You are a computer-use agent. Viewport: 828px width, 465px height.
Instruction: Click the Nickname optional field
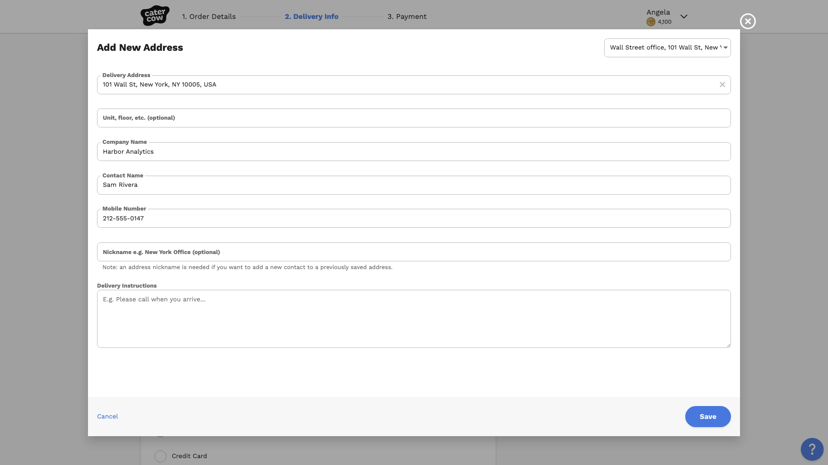(x=414, y=252)
